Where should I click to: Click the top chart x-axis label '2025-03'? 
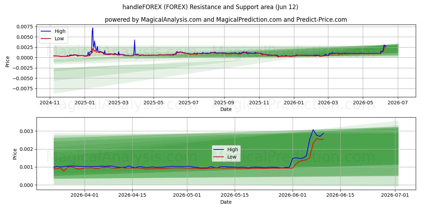point(118,103)
